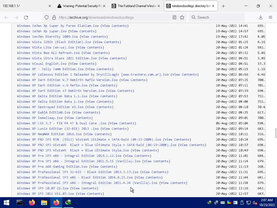This screenshot has height=208, width=277.
Task: Open File Explorer from taskbar
Action: (44, 203)
